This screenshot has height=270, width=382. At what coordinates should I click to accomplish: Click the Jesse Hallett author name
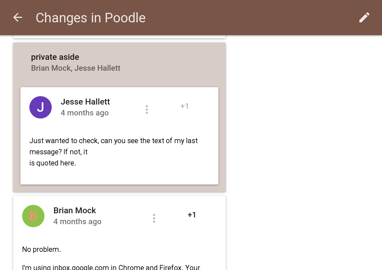pyautogui.click(x=85, y=102)
